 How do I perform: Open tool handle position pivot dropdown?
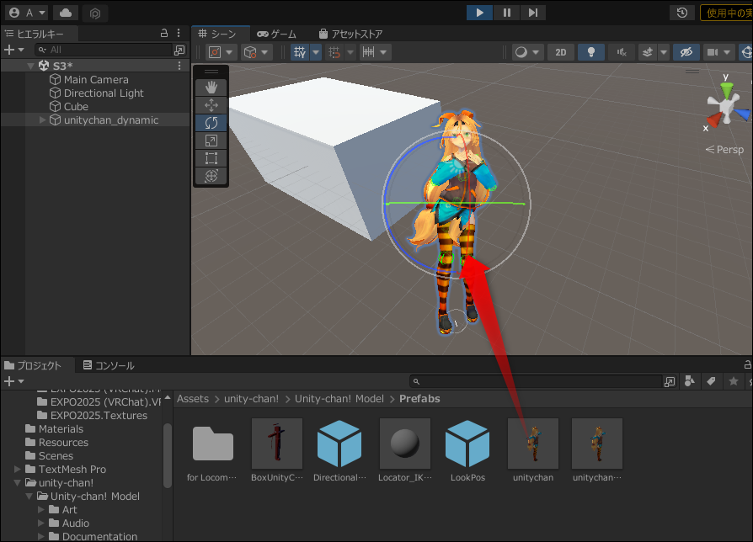click(x=221, y=52)
